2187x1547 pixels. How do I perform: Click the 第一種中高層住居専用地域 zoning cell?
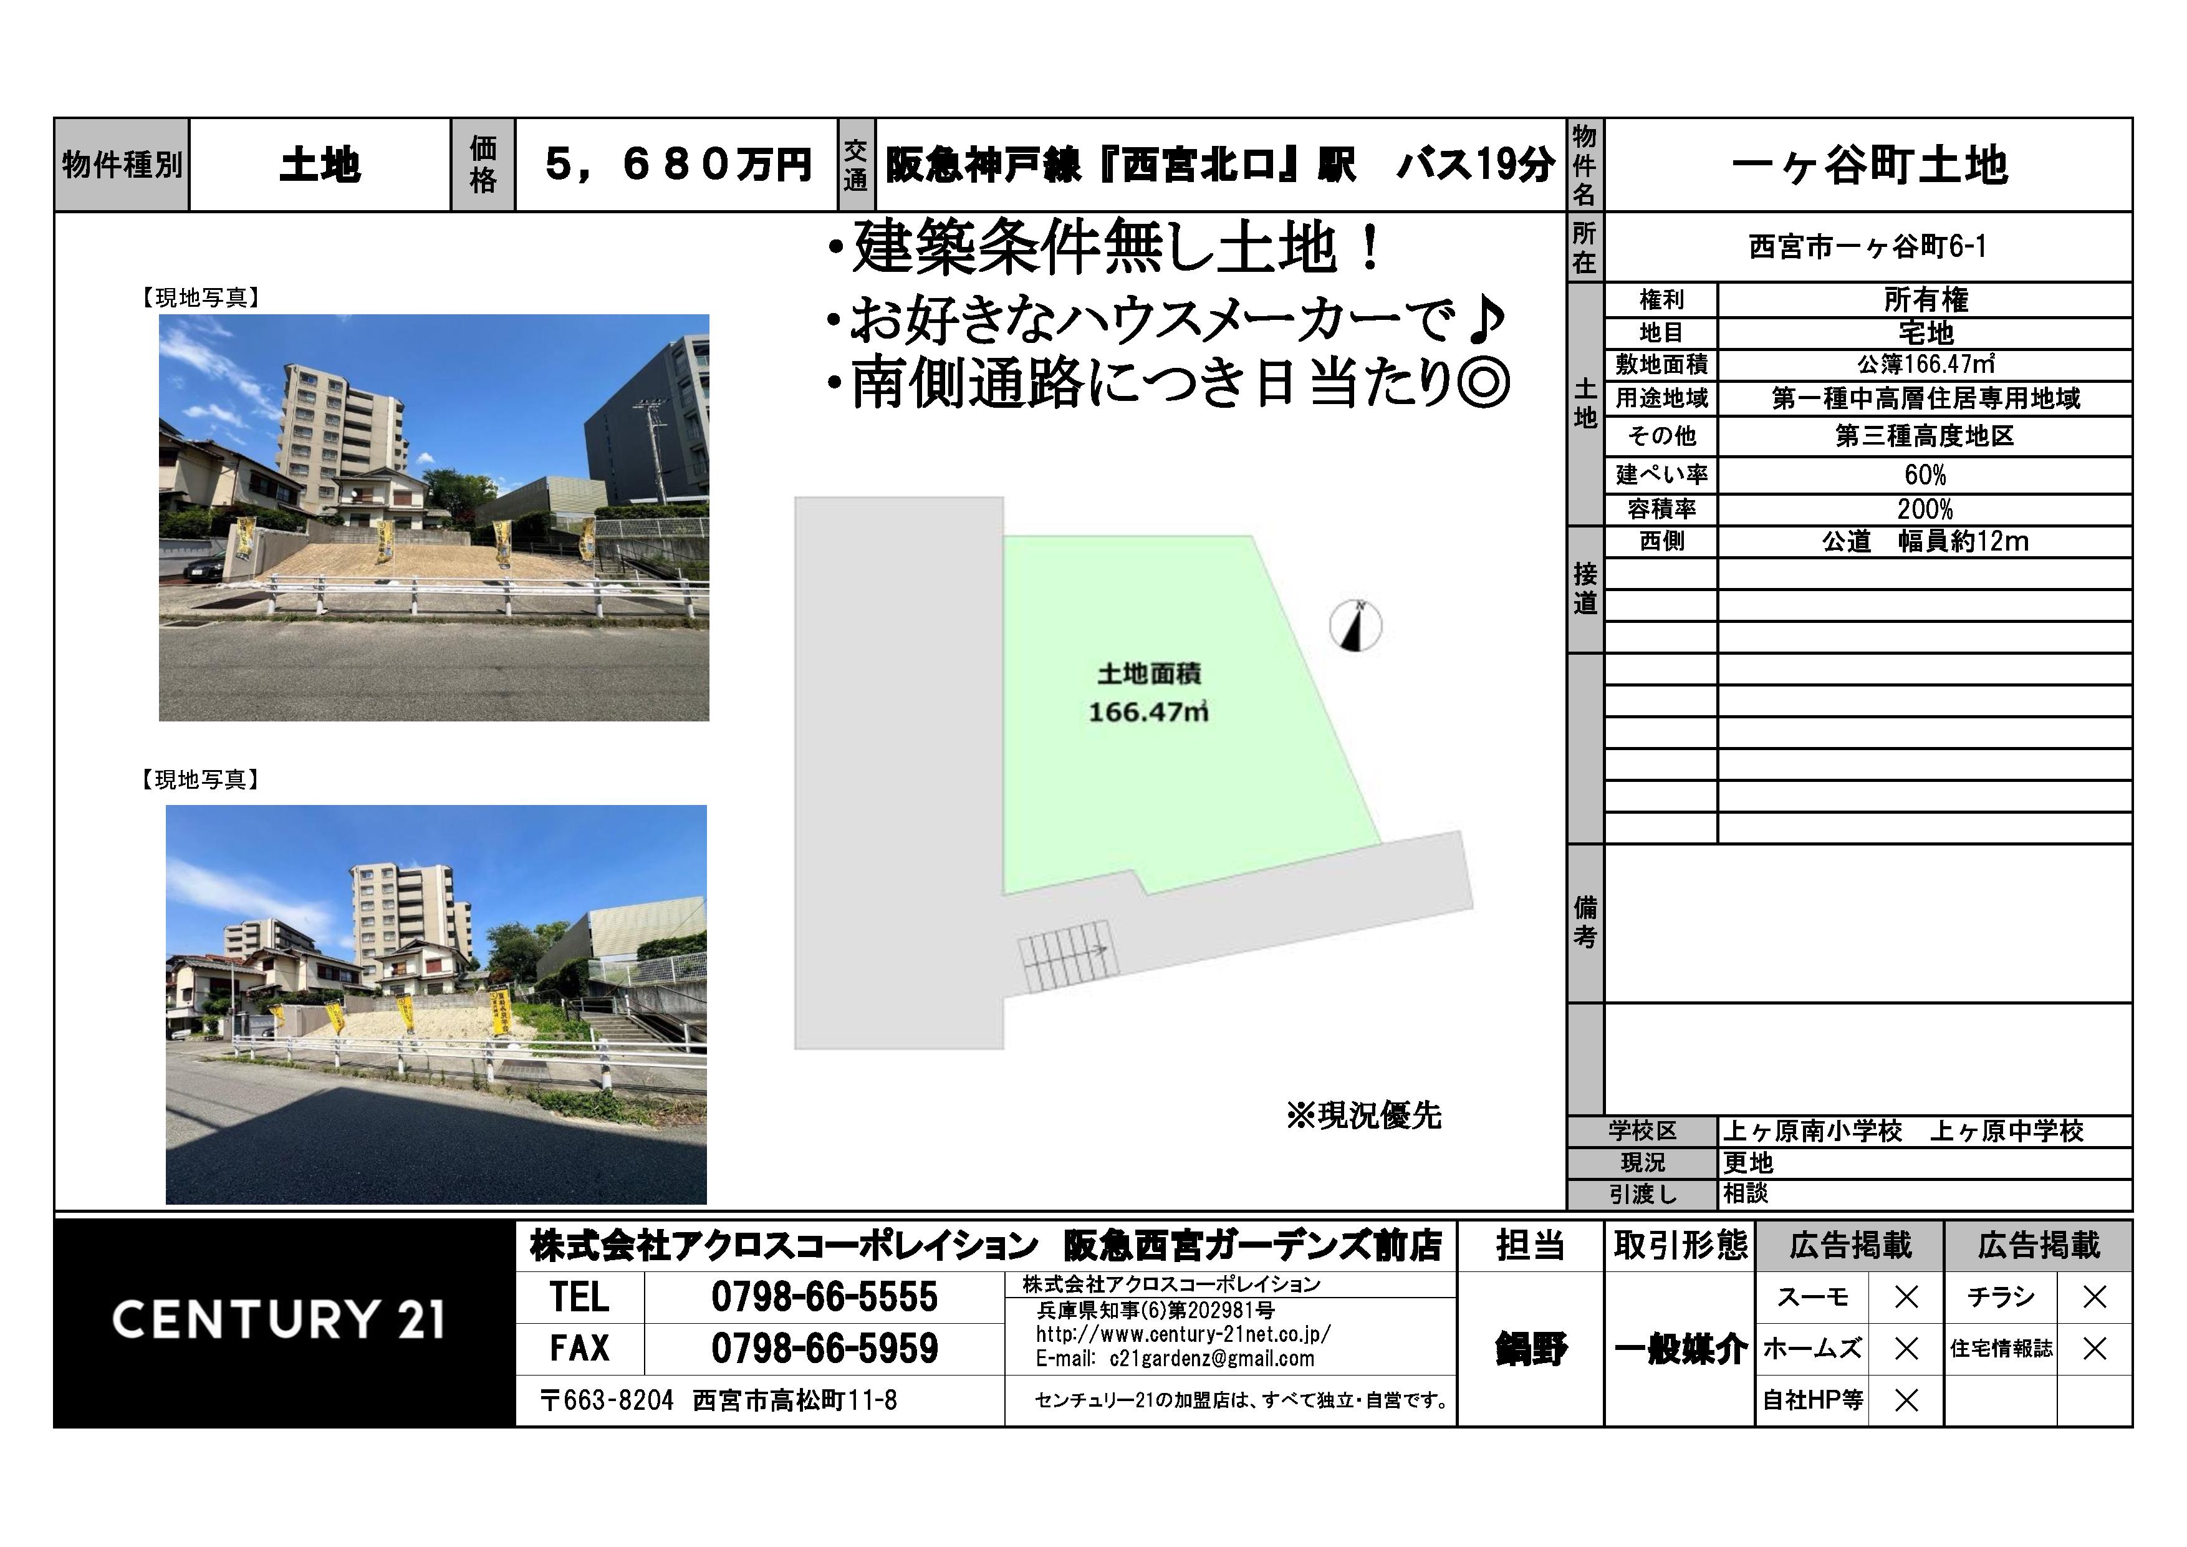point(1925,398)
